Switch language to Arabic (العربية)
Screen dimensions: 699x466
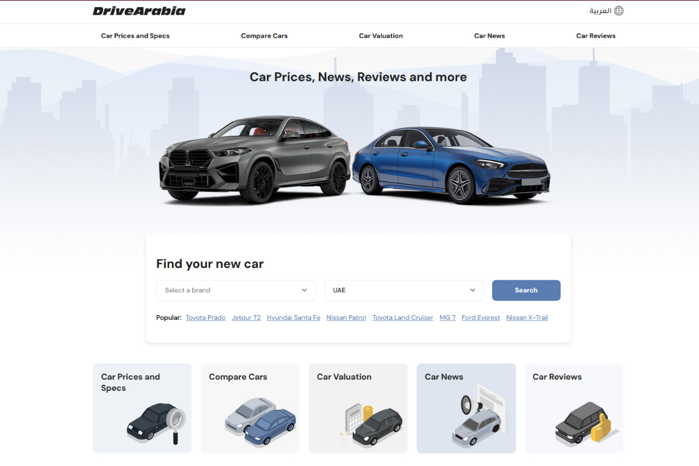click(600, 11)
